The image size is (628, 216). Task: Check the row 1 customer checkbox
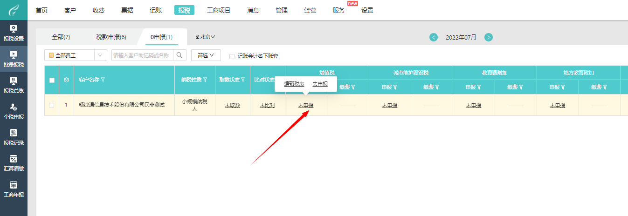(52, 105)
